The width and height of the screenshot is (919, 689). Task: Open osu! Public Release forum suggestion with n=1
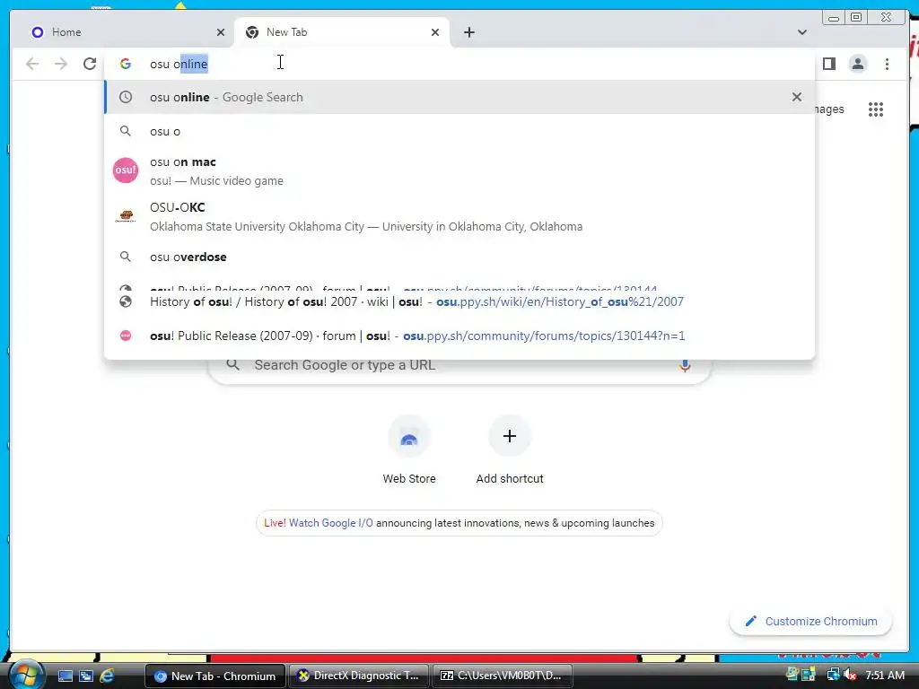(x=459, y=336)
